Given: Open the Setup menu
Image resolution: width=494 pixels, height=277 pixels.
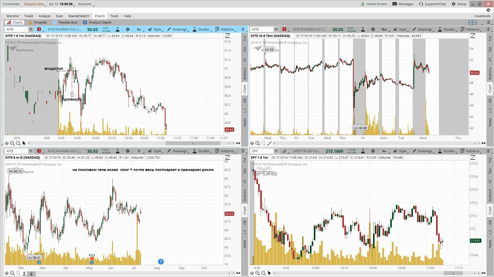Looking at the screenshot, I should tap(459, 4).
